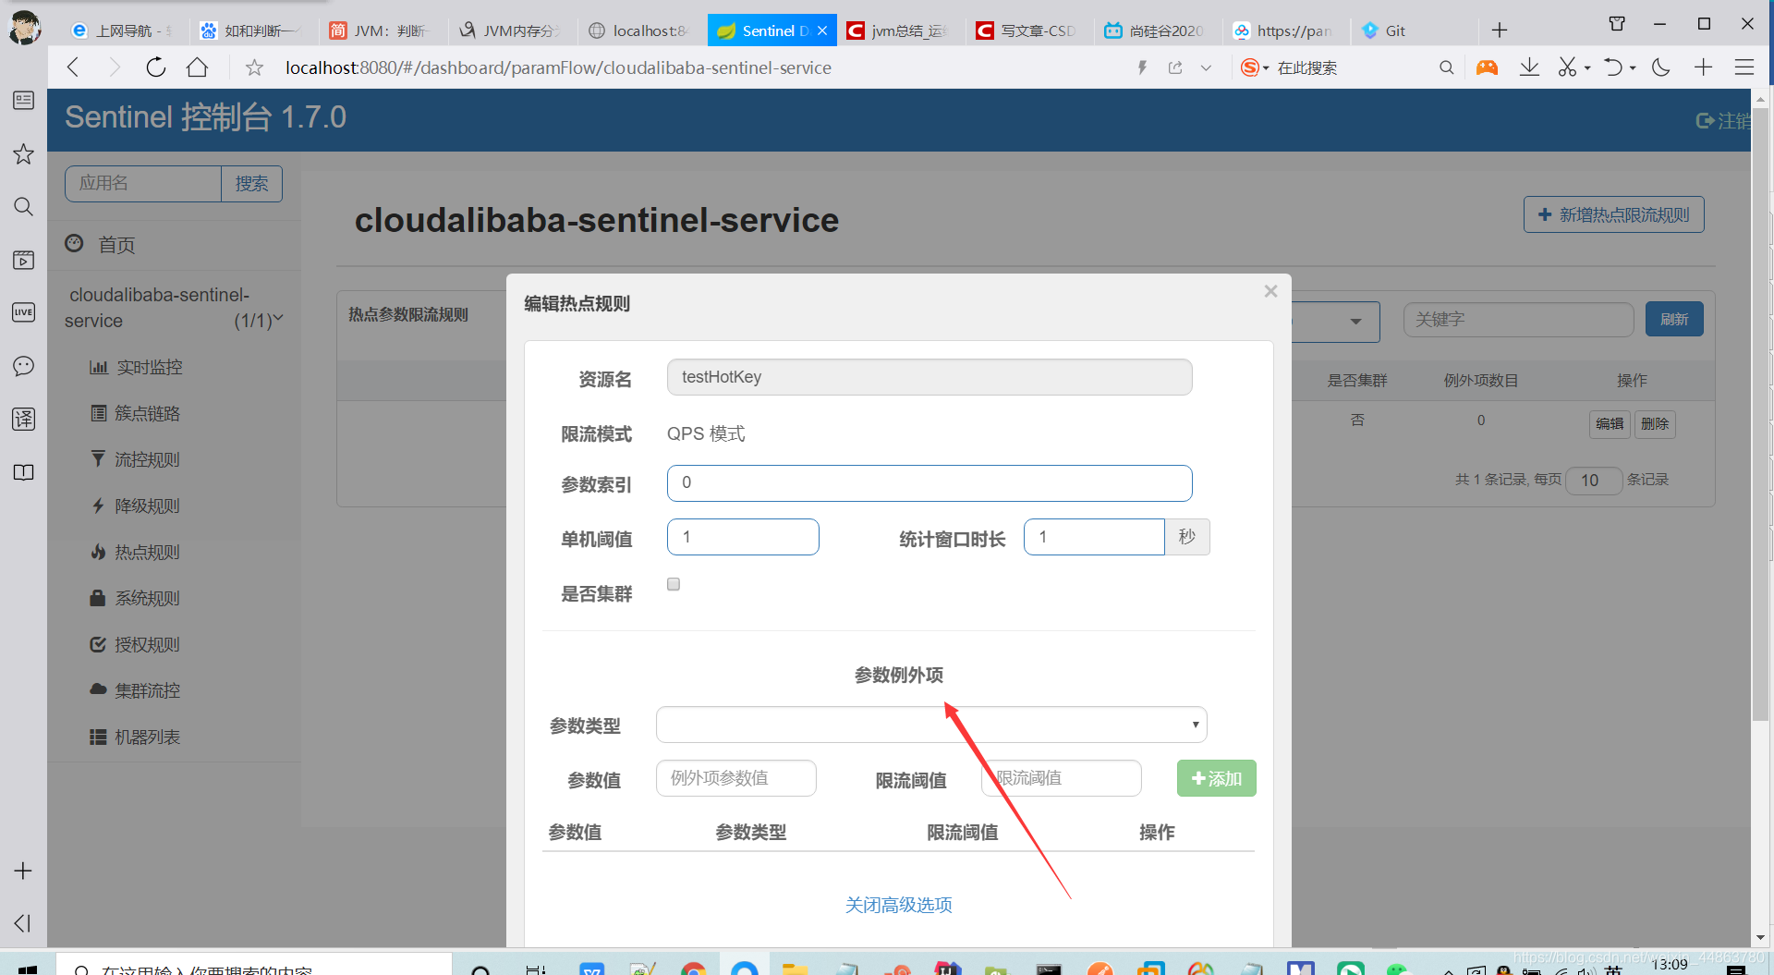Open a new browser tab
Viewport: 1774px width, 975px height.
click(1500, 30)
